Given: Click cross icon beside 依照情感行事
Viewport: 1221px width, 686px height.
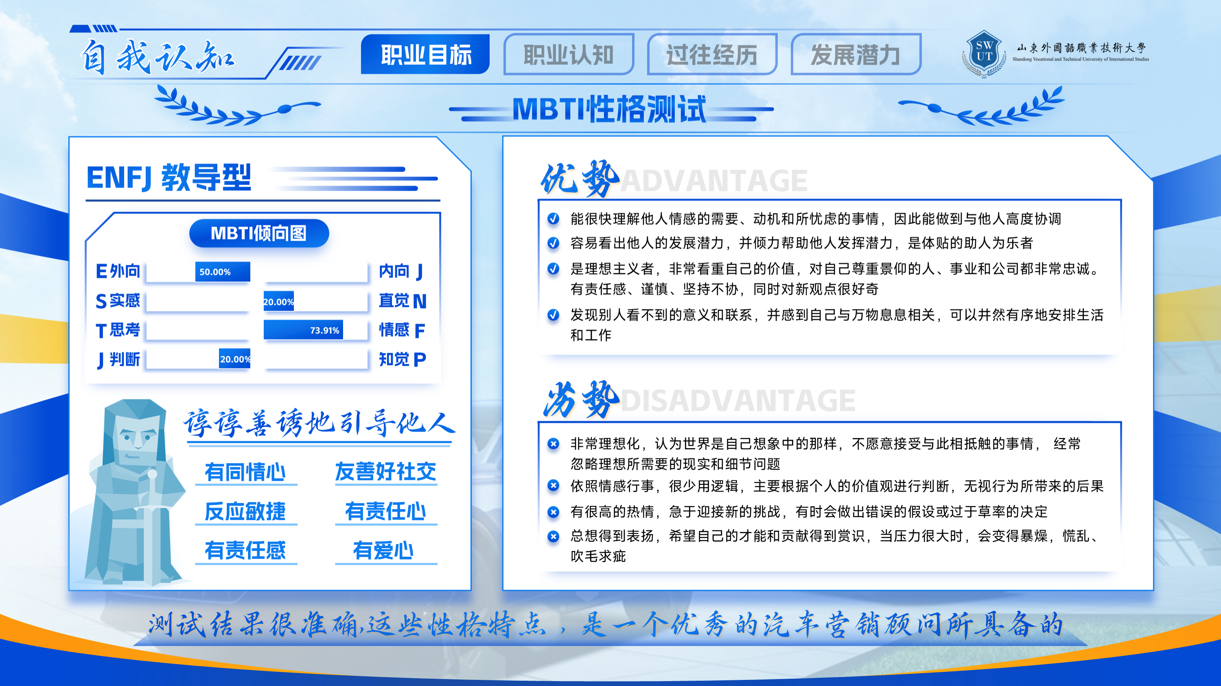Looking at the screenshot, I should 553,485.
